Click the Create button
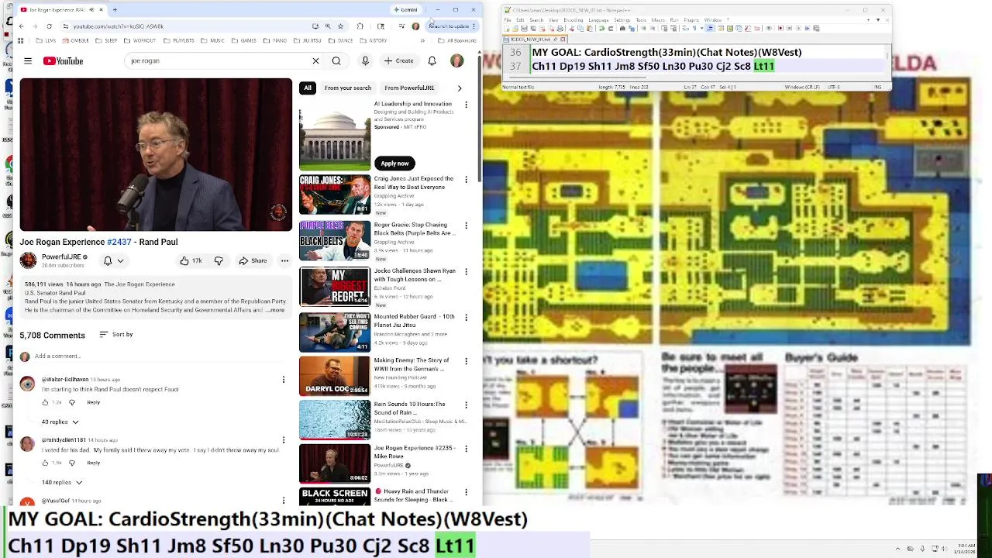This screenshot has width=992, height=558. point(398,60)
